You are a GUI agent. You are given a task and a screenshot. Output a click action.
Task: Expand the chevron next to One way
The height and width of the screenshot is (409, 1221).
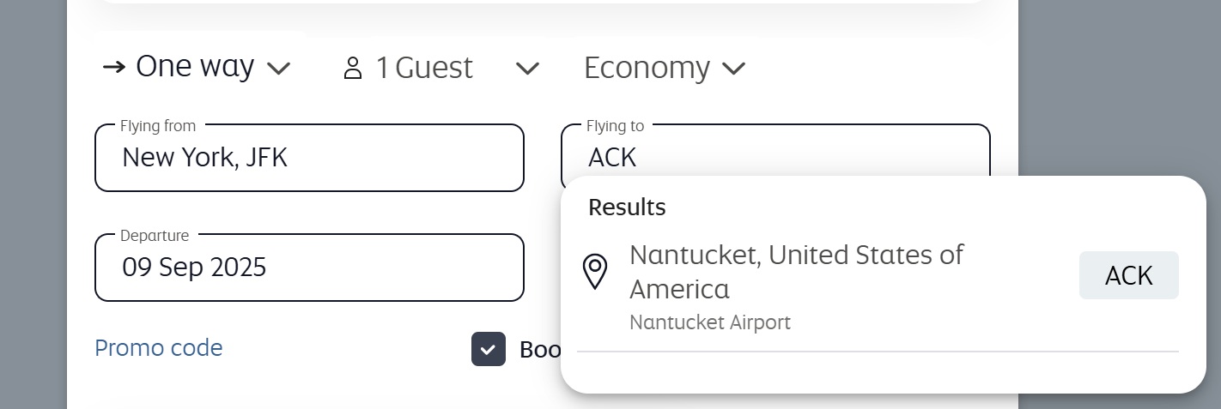(x=279, y=69)
